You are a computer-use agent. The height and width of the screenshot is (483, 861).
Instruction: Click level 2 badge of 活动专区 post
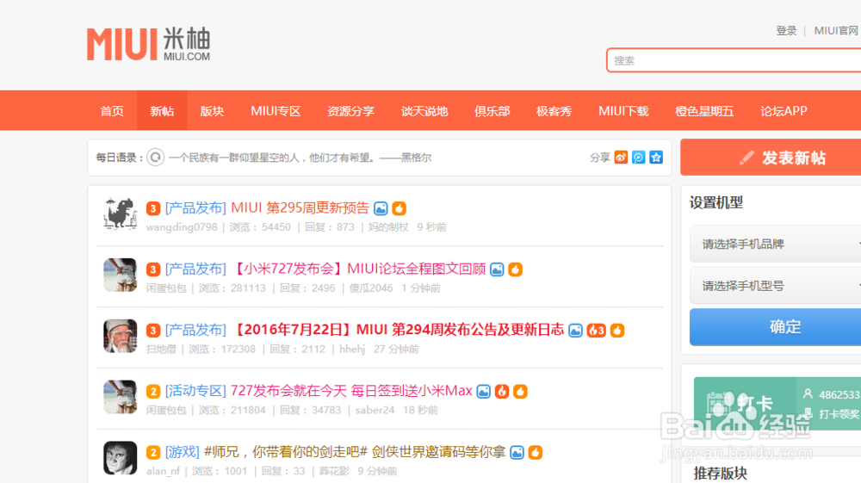click(153, 392)
